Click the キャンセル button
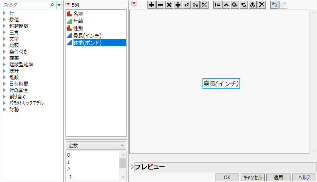Screen dimensions: 317x182 (252, 177)
